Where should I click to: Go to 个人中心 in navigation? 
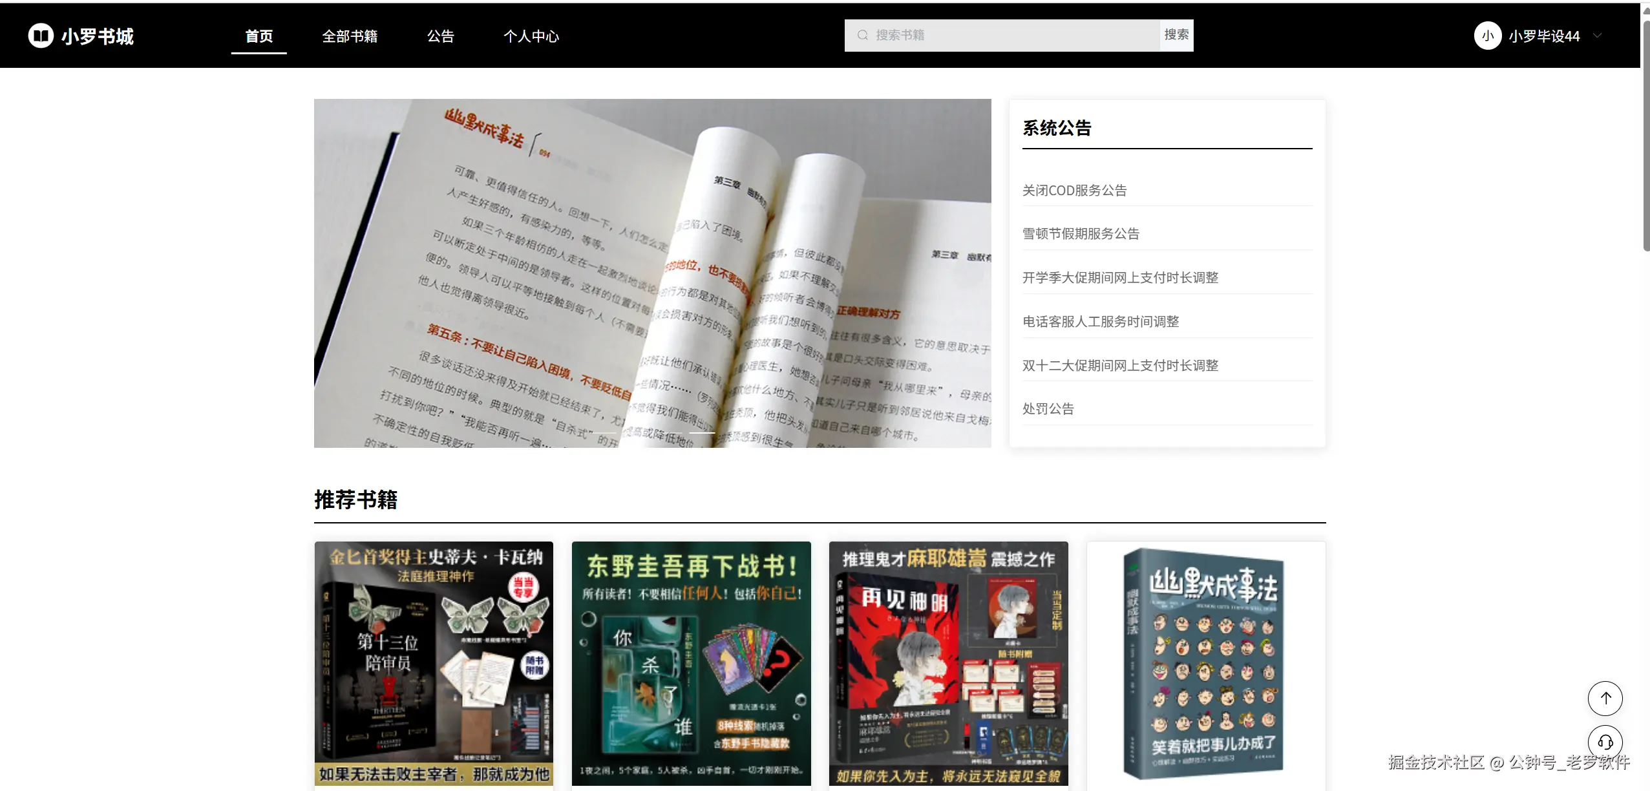[531, 36]
